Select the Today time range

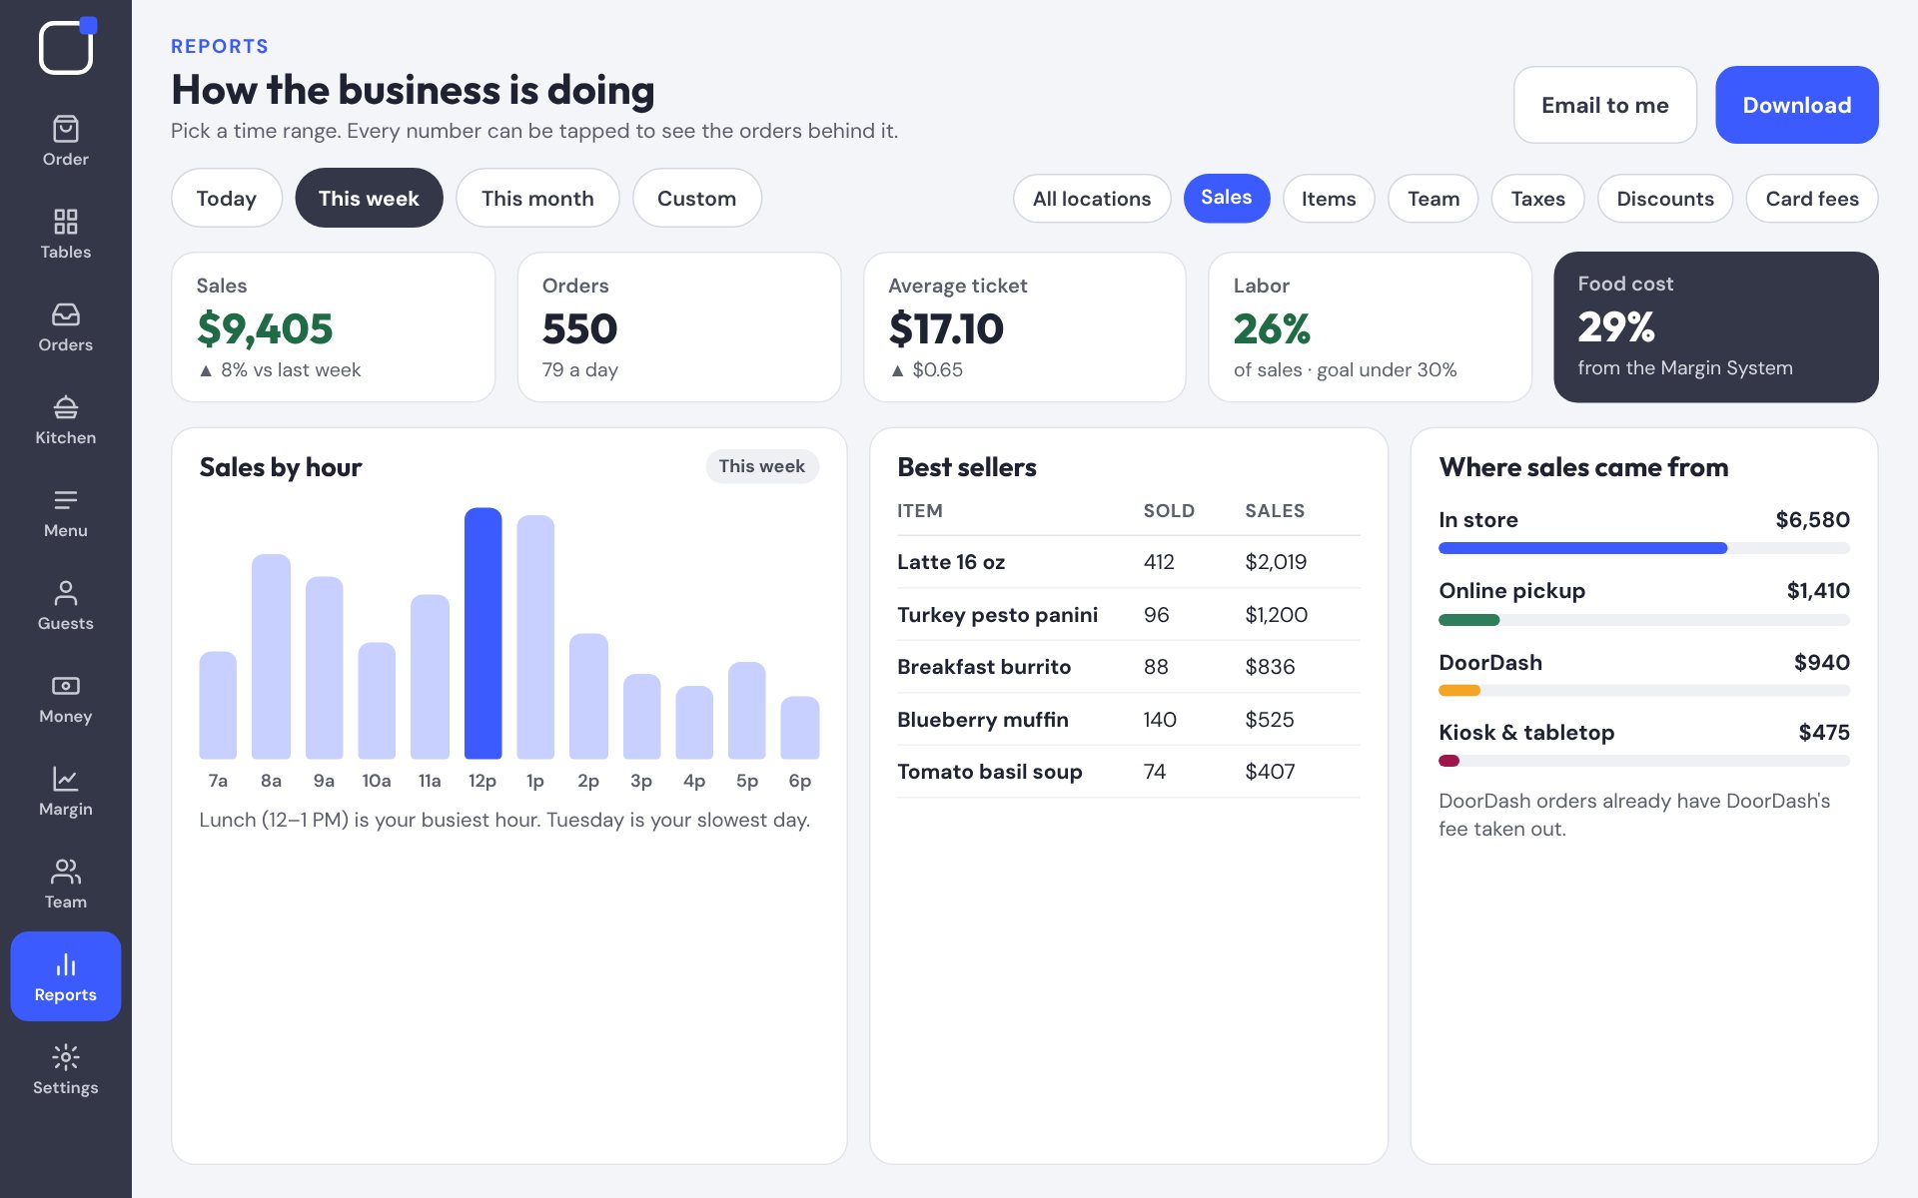pos(227,198)
